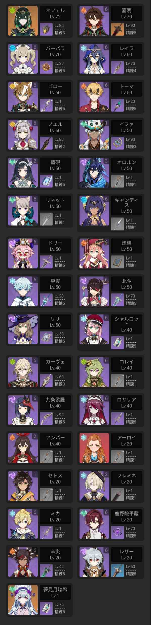Screen dimensions: 151x625
Task: Select ゴロー's bow weapon icon
Action: tap(46, 105)
